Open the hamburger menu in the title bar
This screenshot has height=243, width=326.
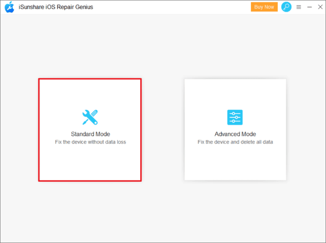tap(299, 7)
